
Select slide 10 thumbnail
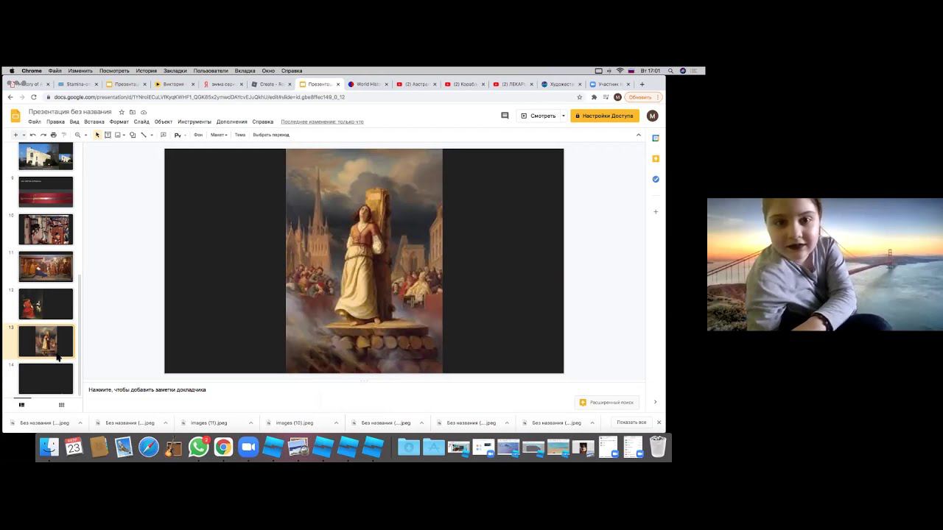(46, 230)
